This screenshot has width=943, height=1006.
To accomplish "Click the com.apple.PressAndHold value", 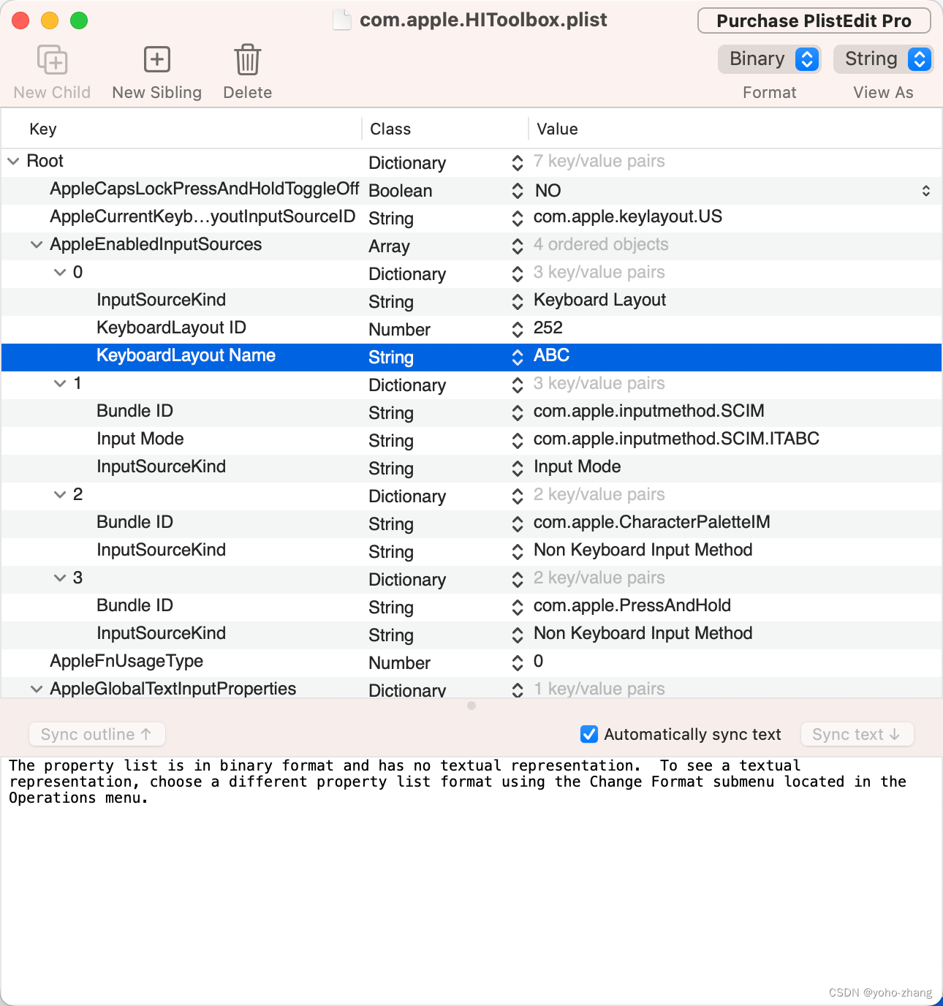I will pyautogui.click(x=632, y=605).
